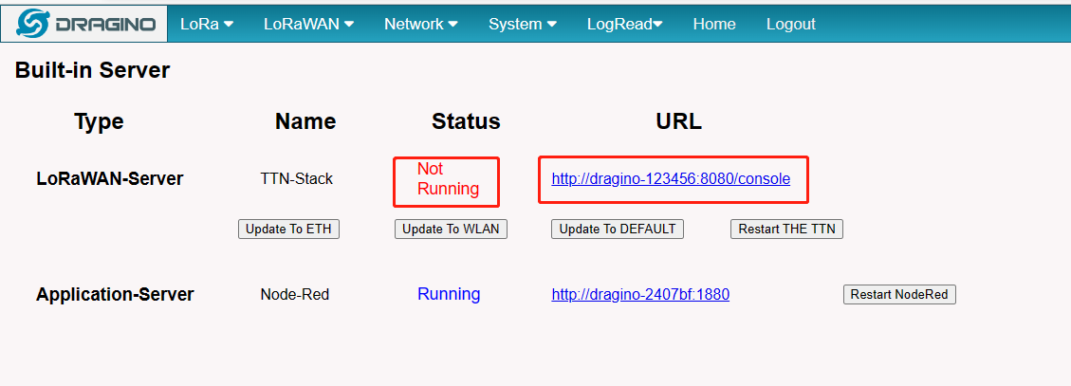Restart THE TTN server
The image size is (1071, 386).
786,229
